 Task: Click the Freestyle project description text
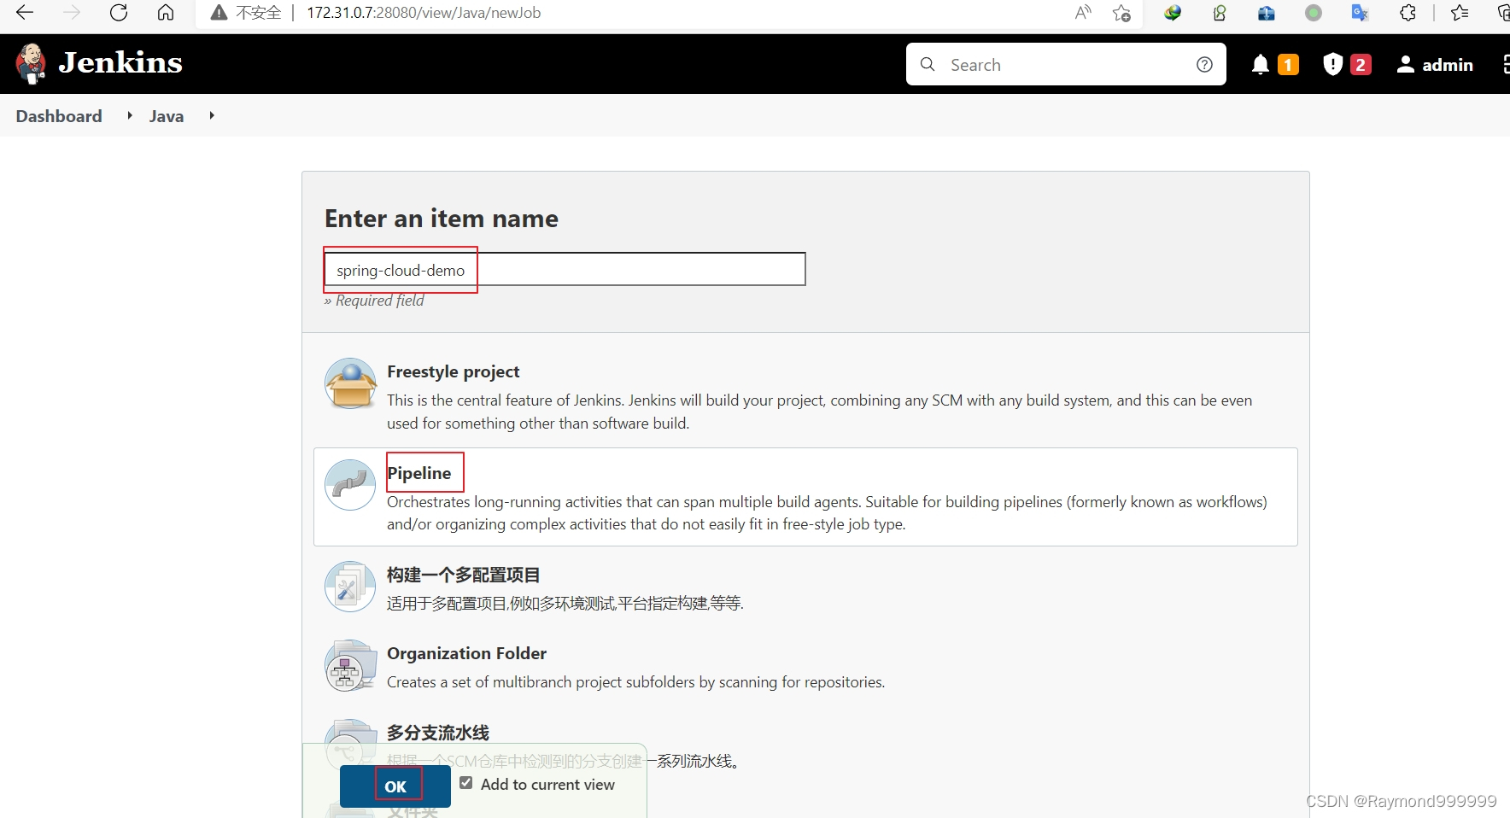pos(820,412)
